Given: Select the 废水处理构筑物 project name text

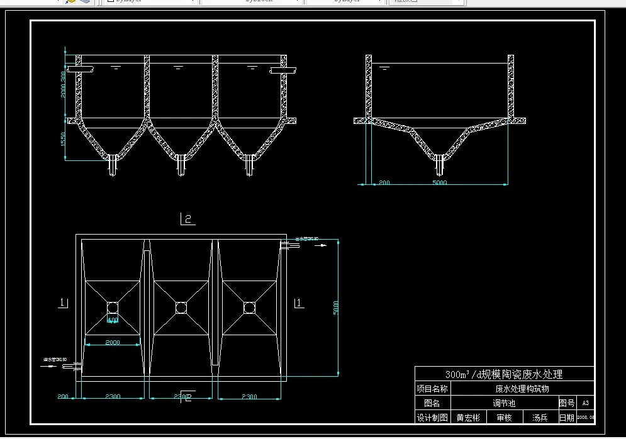Looking at the screenshot, I should click(x=522, y=389).
